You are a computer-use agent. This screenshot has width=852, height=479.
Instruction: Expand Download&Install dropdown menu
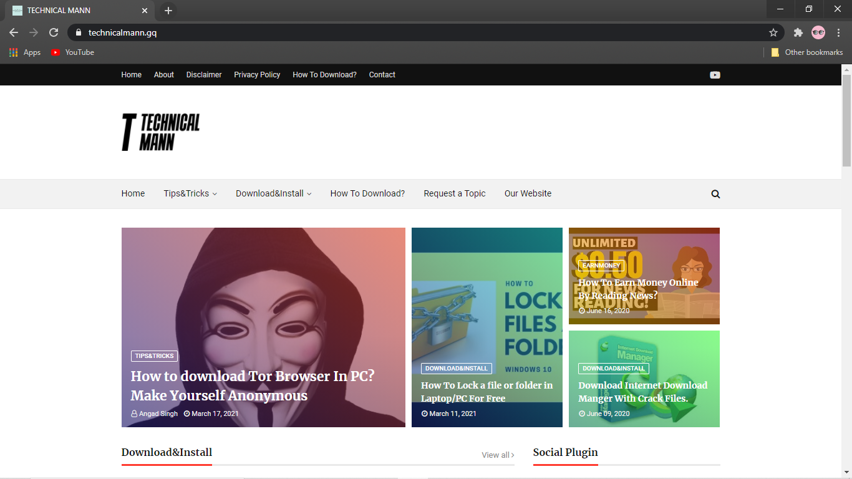(x=273, y=194)
